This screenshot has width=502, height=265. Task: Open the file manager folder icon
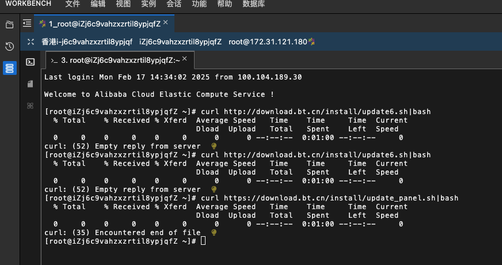10,25
